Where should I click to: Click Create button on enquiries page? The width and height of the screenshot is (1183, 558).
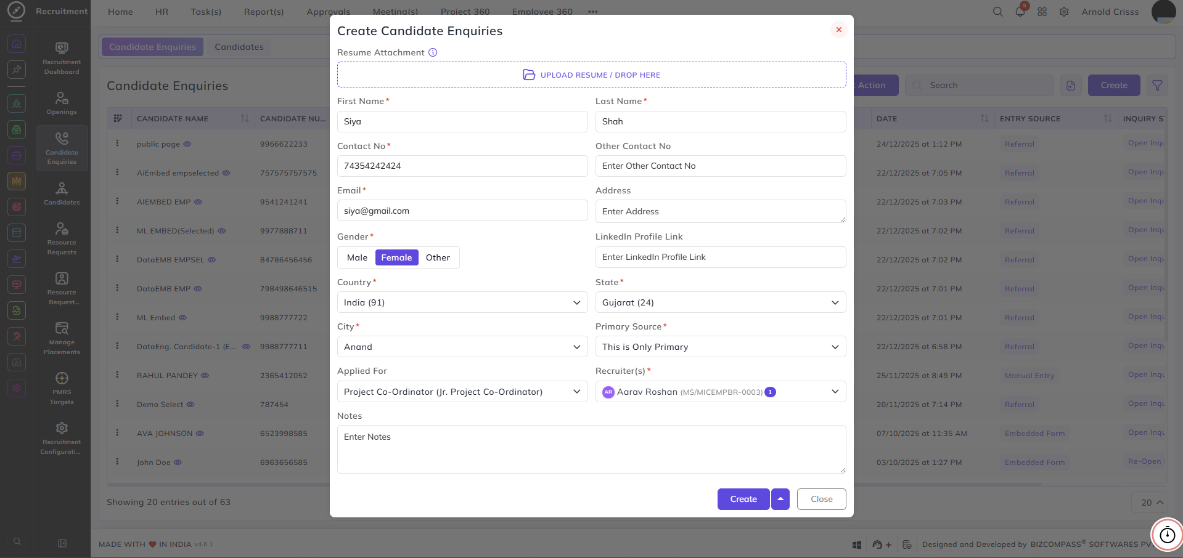(x=1114, y=86)
